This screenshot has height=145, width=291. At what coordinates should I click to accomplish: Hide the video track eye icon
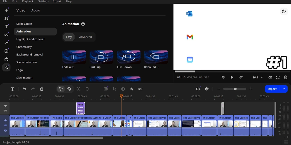[x=5, y=120]
